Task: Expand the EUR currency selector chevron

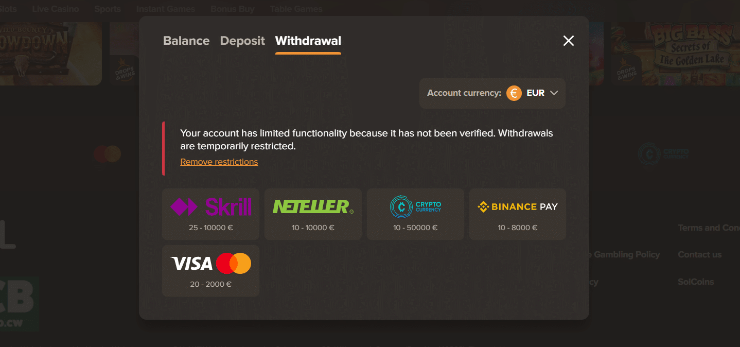Action: click(x=554, y=93)
